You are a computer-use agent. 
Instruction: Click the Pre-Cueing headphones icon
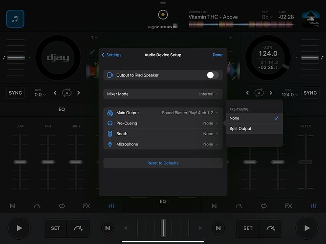(x=110, y=123)
